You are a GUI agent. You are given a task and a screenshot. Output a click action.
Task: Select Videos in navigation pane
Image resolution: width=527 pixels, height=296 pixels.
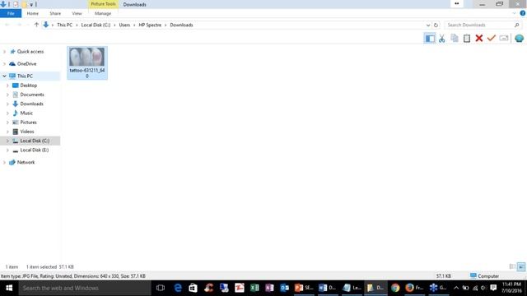tap(27, 132)
